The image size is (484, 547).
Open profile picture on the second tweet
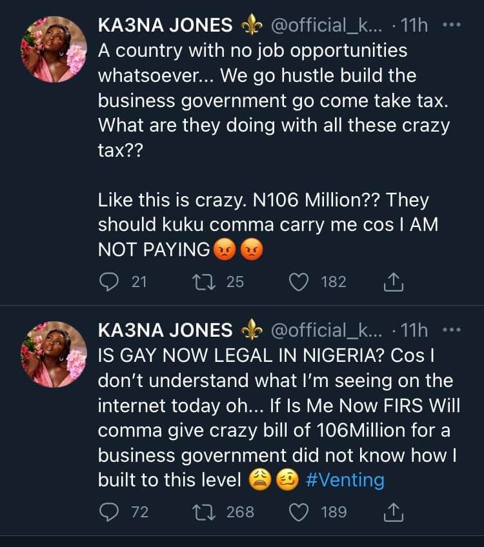54,354
